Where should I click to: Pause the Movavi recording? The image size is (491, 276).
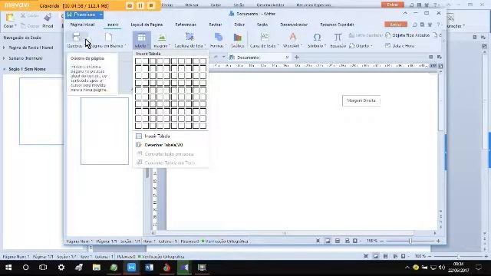[x=140, y=5]
